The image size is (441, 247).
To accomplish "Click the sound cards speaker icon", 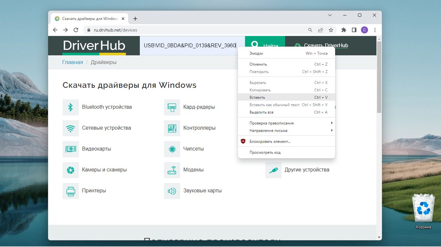I will point(172,191).
